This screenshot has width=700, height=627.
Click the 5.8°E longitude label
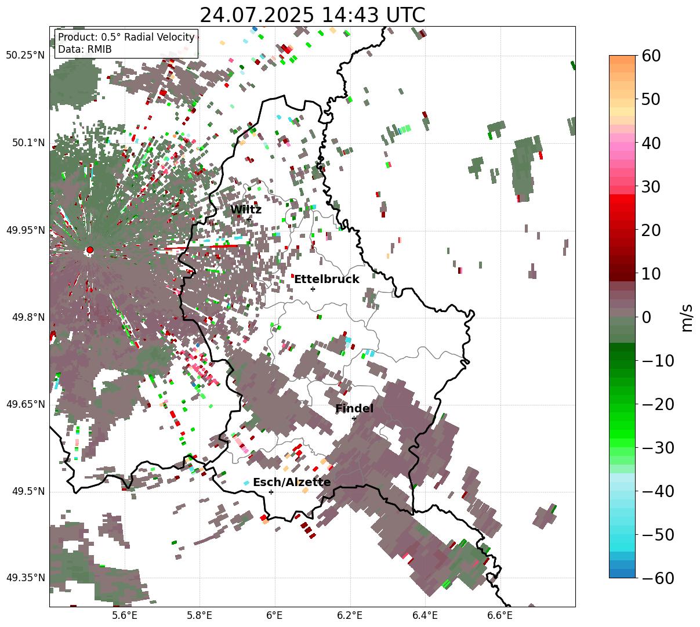coord(200,615)
